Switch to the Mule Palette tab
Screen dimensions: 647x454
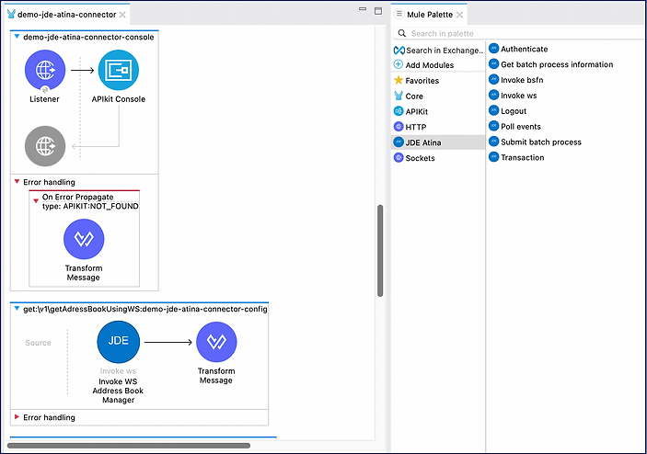(430, 15)
